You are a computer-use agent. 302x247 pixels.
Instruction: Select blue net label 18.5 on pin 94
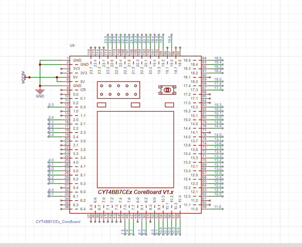coord(218,58)
